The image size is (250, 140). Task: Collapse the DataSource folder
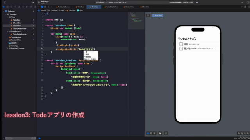click(7, 31)
